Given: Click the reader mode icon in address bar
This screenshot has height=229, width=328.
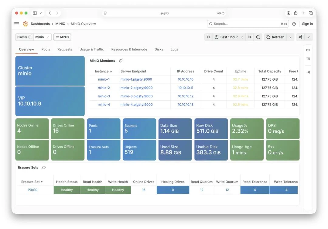Looking at the screenshot, I should pyautogui.click(x=105, y=13).
